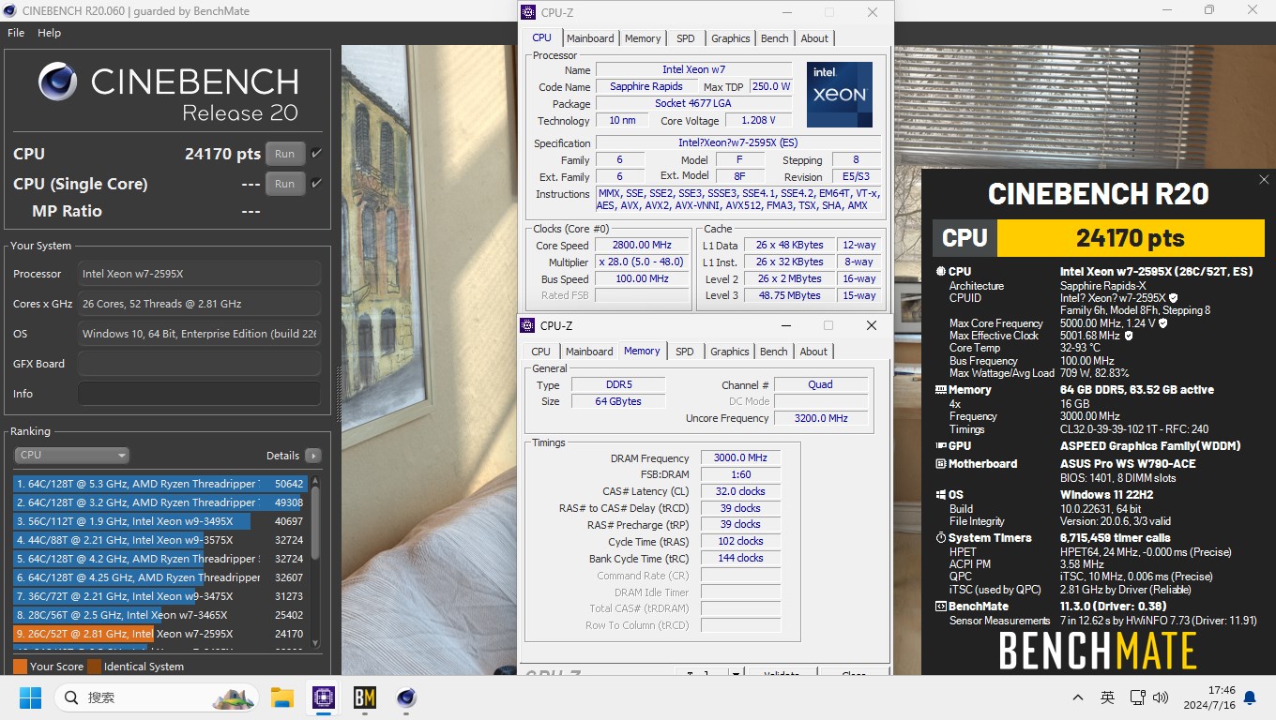Open Bench tab in CPU-Z memory window
The width and height of the screenshot is (1276, 720).
pos(774,352)
